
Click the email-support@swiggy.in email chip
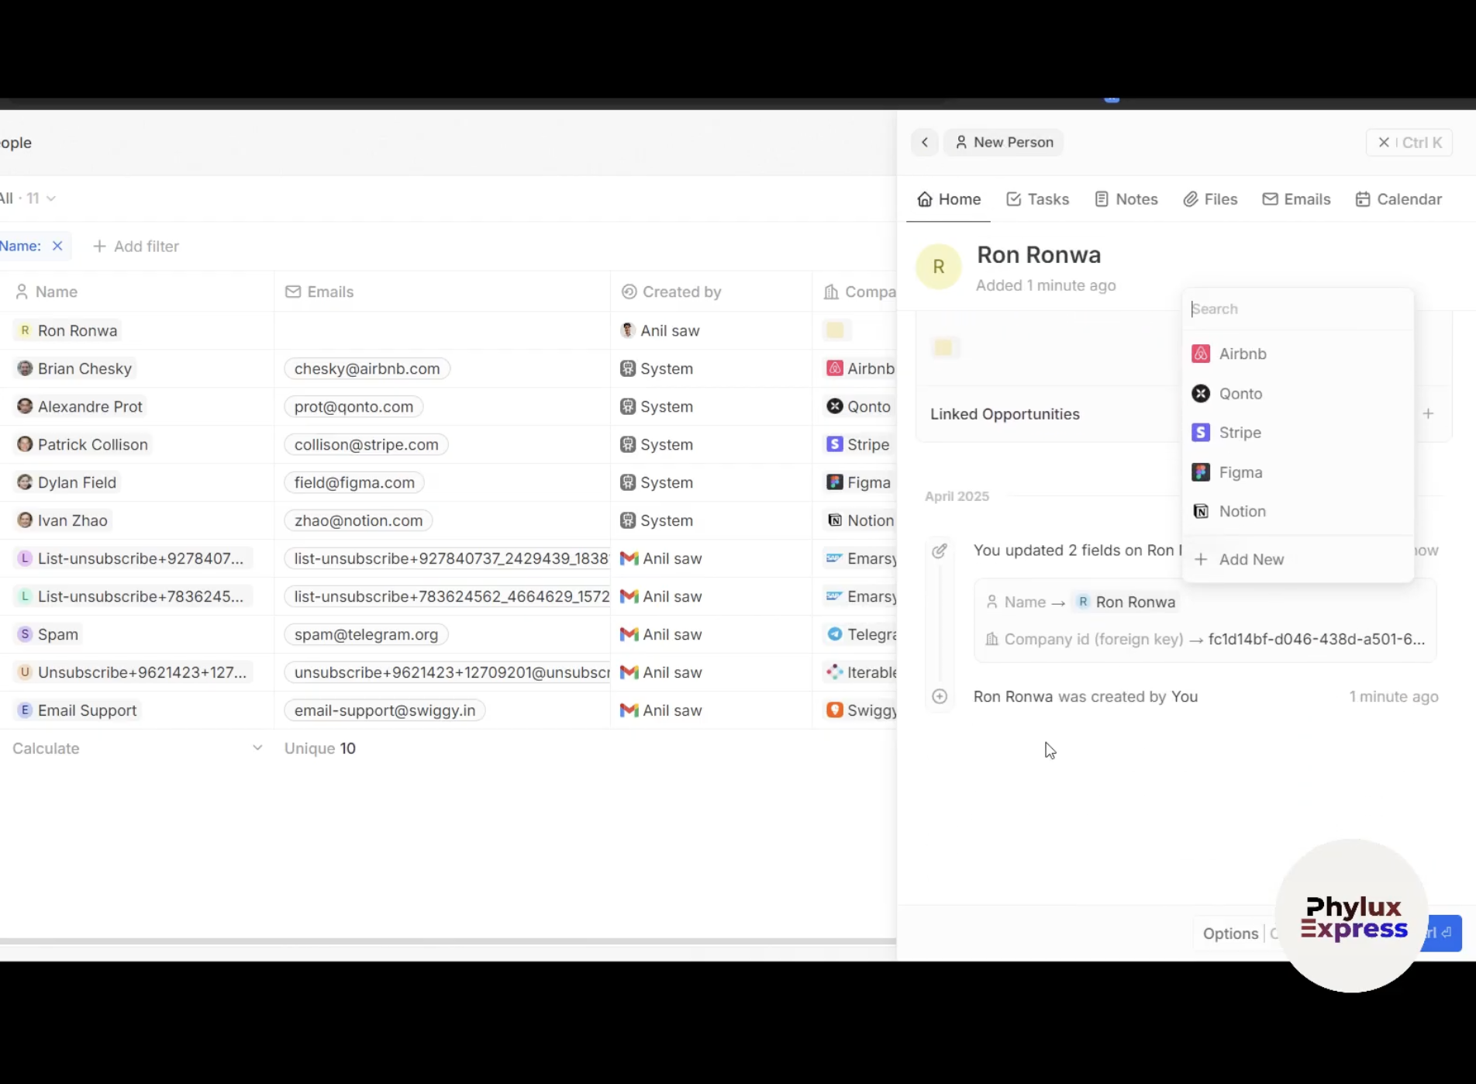(x=385, y=710)
